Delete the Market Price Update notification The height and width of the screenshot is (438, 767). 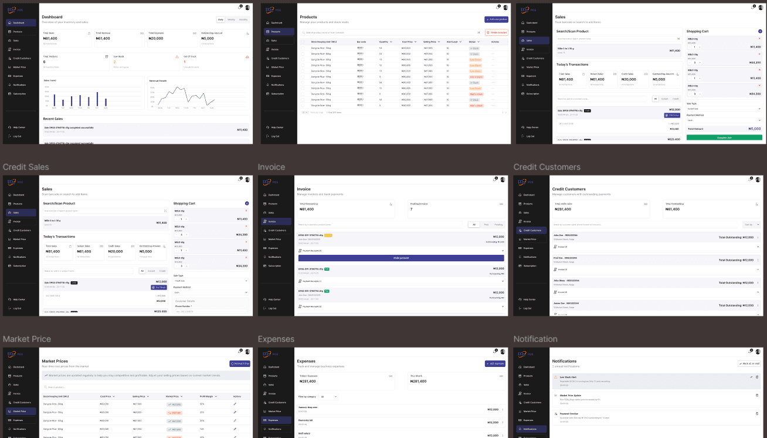tap(757, 395)
